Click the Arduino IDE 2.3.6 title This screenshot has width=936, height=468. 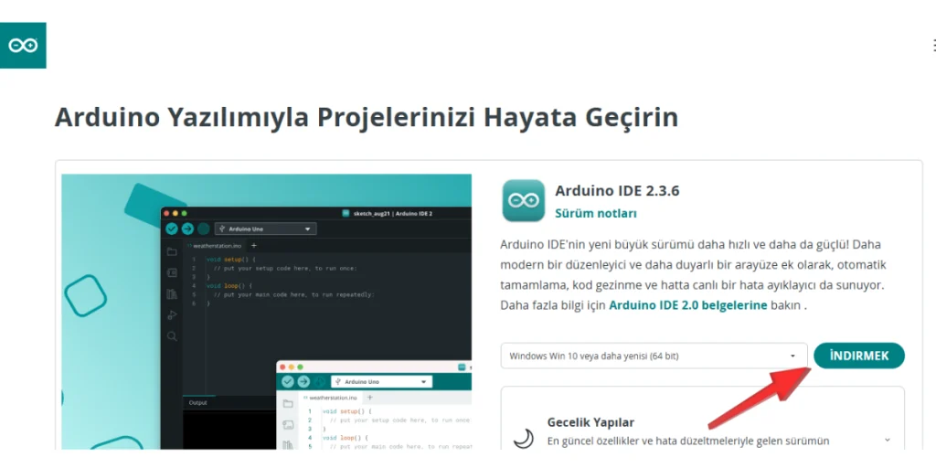[617, 191]
